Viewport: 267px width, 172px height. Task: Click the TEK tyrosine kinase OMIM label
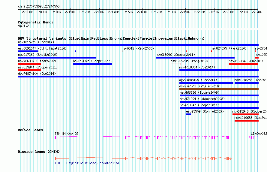(87, 163)
